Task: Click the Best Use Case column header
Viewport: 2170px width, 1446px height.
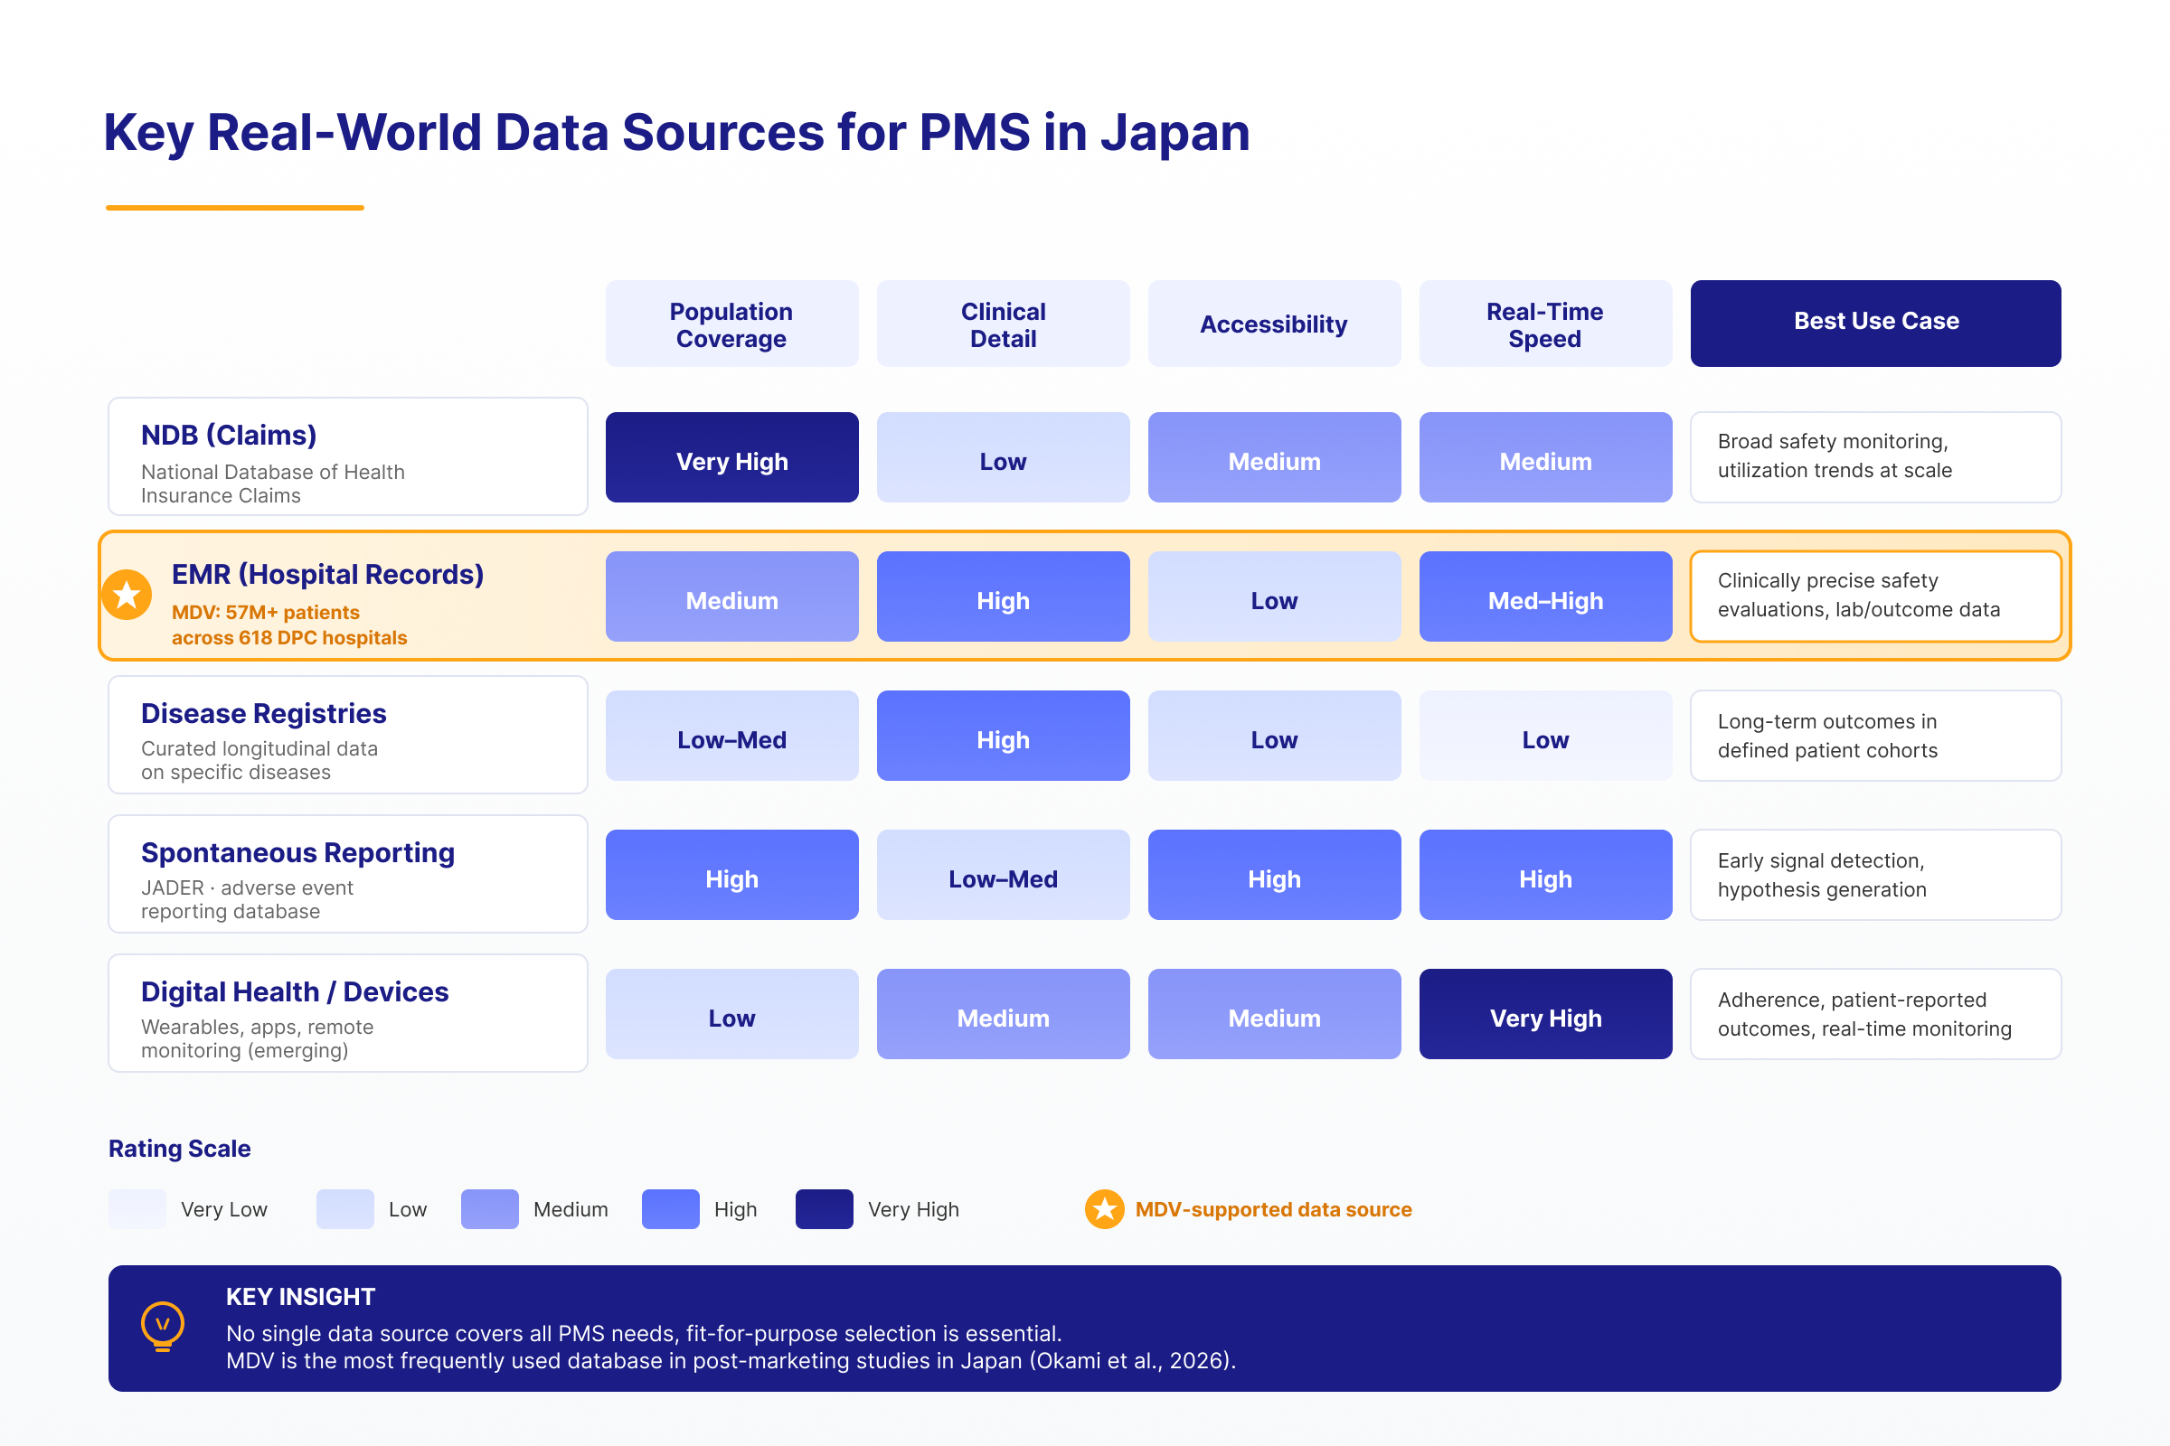Action: click(x=1875, y=324)
